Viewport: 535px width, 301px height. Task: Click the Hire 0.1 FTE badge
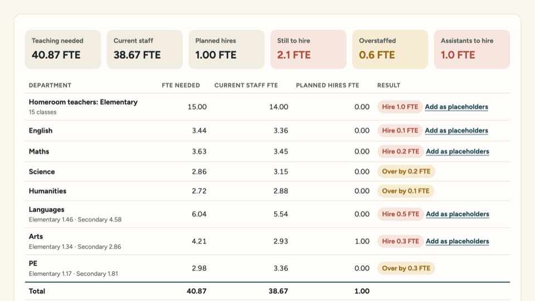pos(400,130)
